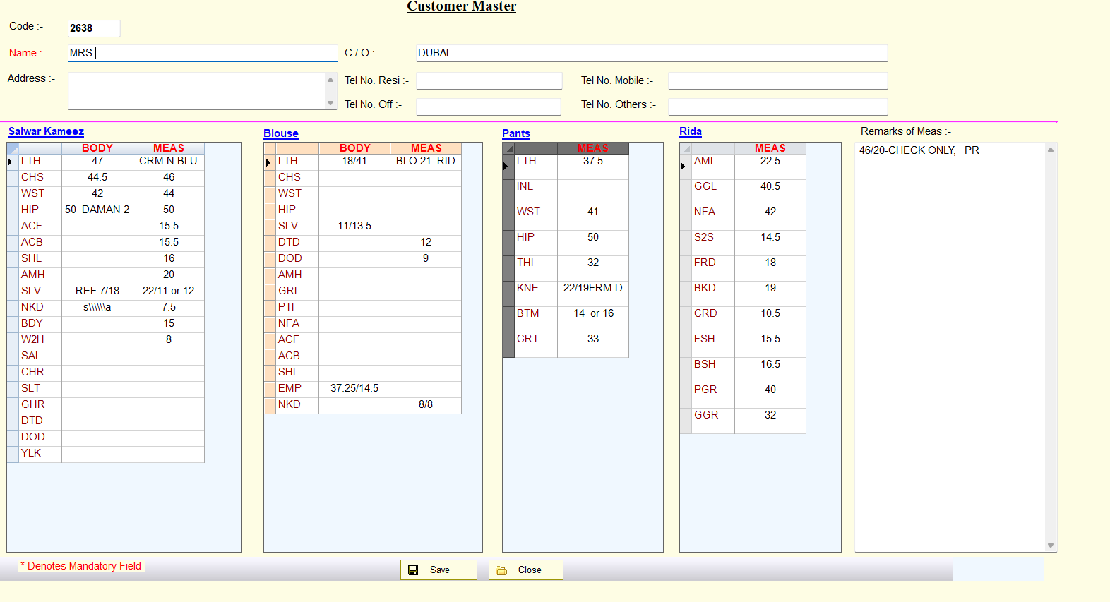
Task: Click the Blouse LTH row selector arrow
Action: (x=268, y=162)
